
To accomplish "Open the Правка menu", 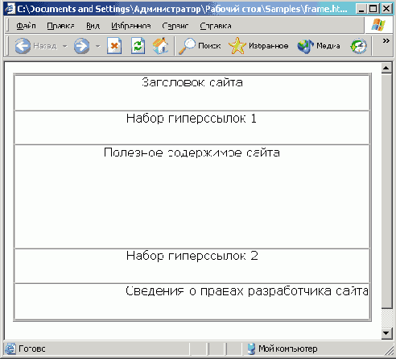I will [x=60, y=26].
